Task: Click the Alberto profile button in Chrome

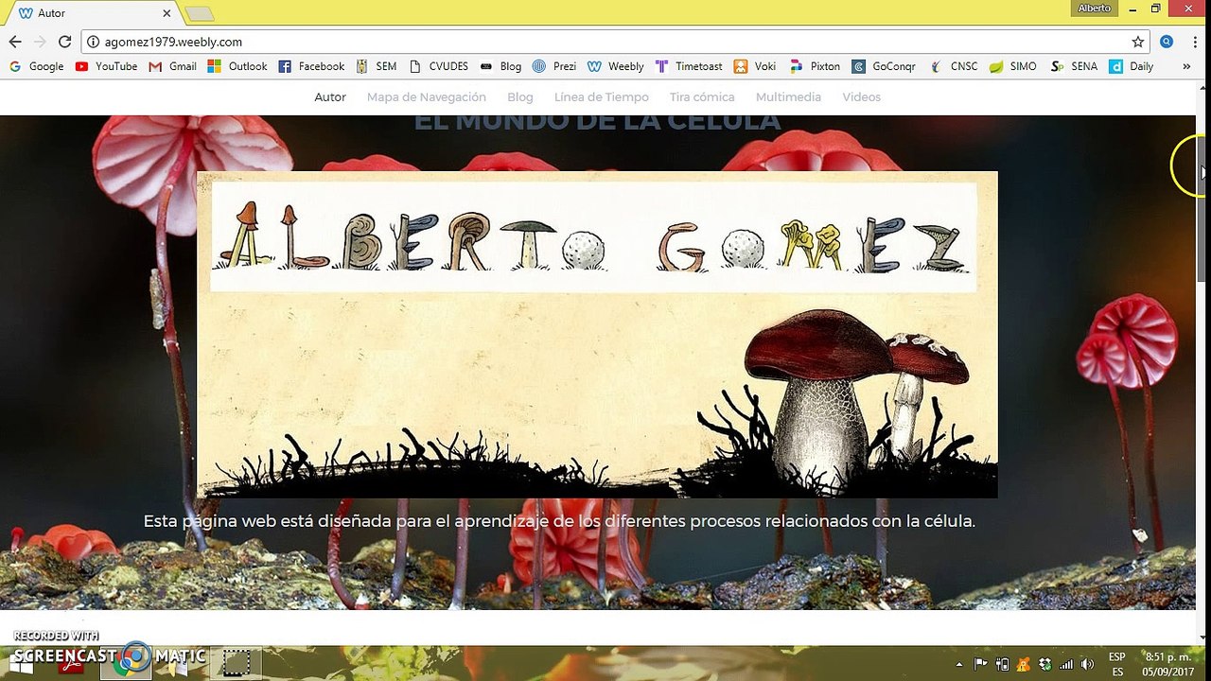Action: tap(1095, 9)
